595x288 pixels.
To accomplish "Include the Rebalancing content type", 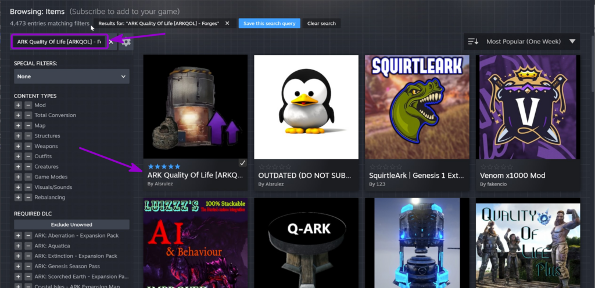I will pyautogui.click(x=18, y=197).
